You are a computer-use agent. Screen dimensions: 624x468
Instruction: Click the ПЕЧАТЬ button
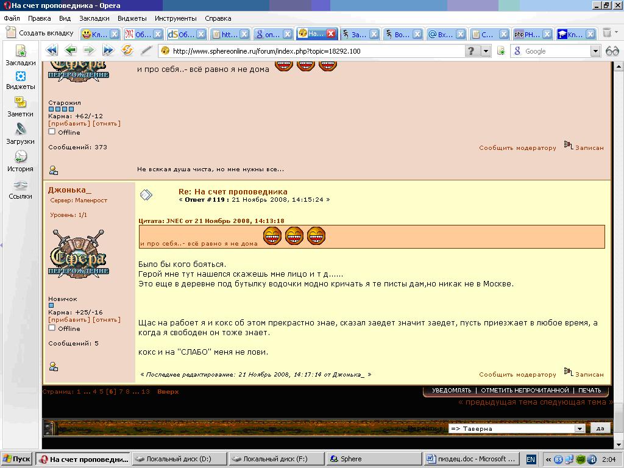pos(589,391)
